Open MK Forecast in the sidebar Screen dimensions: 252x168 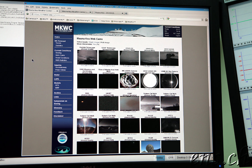[x=60, y=41]
